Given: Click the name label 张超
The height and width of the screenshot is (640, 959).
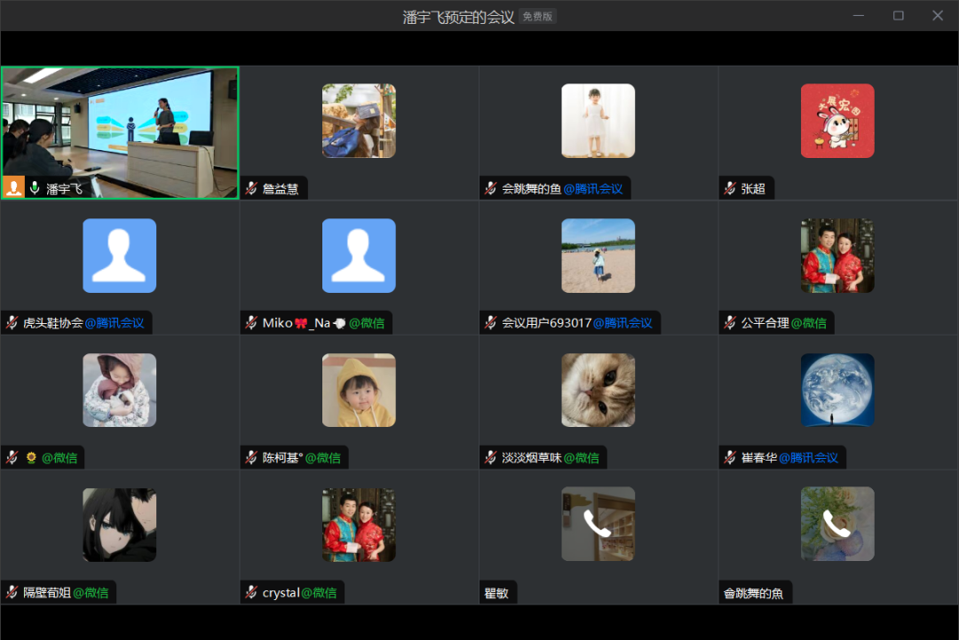Looking at the screenshot, I should [x=754, y=189].
